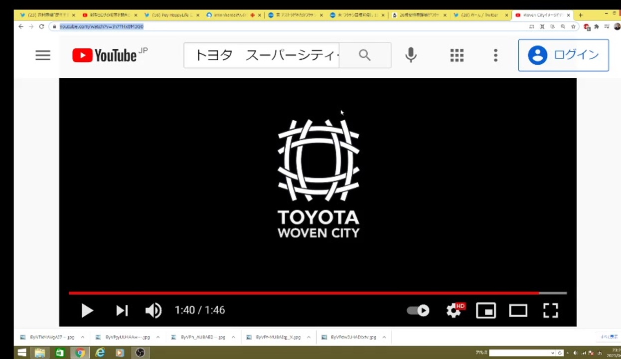621x359 pixels.
Task: Sign in with the ログイン button
Action: coord(563,55)
